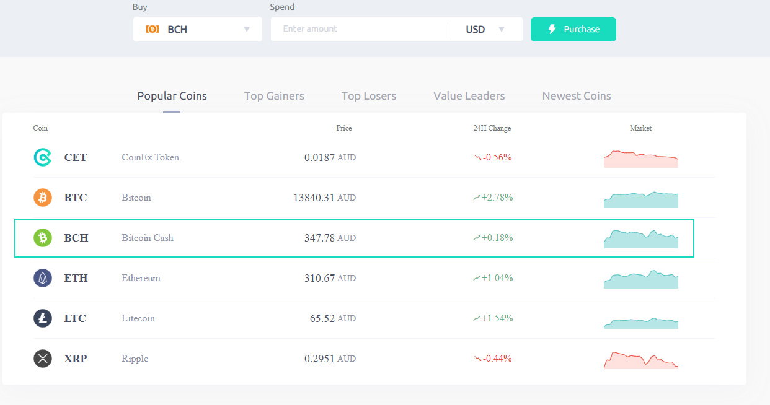Screen dimensions: 770x405
Task: Open the Value Leaders tab
Action: pyautogui.click(x=469, y=96)
